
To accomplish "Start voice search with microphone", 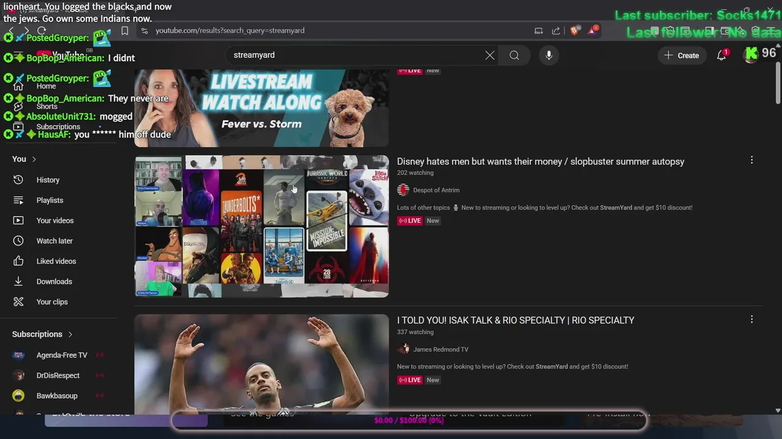I will coord(549,55).
